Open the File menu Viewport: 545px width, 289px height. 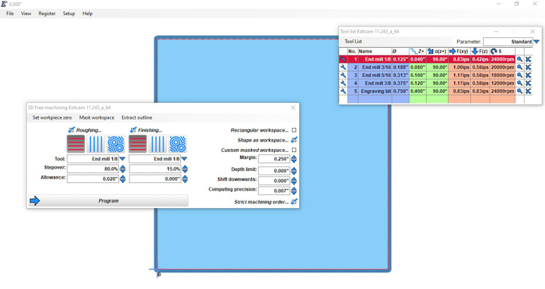10,14
